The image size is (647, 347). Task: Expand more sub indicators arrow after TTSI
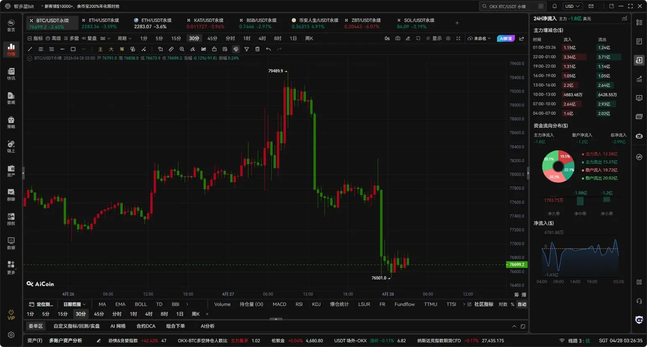(x=464, y=304)
